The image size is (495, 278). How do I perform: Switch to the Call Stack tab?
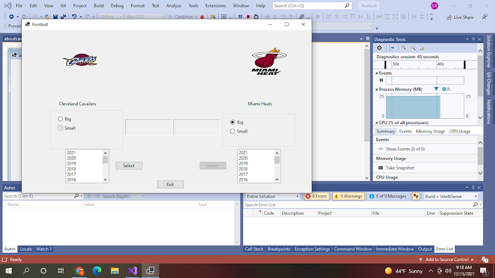pos(254,249)
